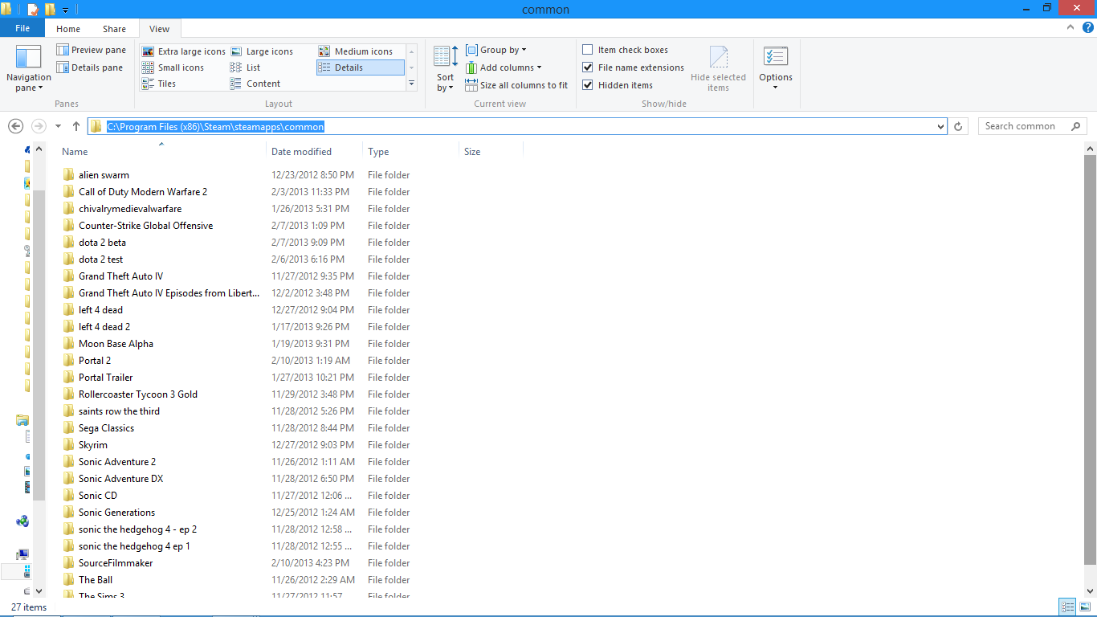This screenshot has width=1097, height=617.
Task: Click the address bar path field
Action: coord(517,126)
